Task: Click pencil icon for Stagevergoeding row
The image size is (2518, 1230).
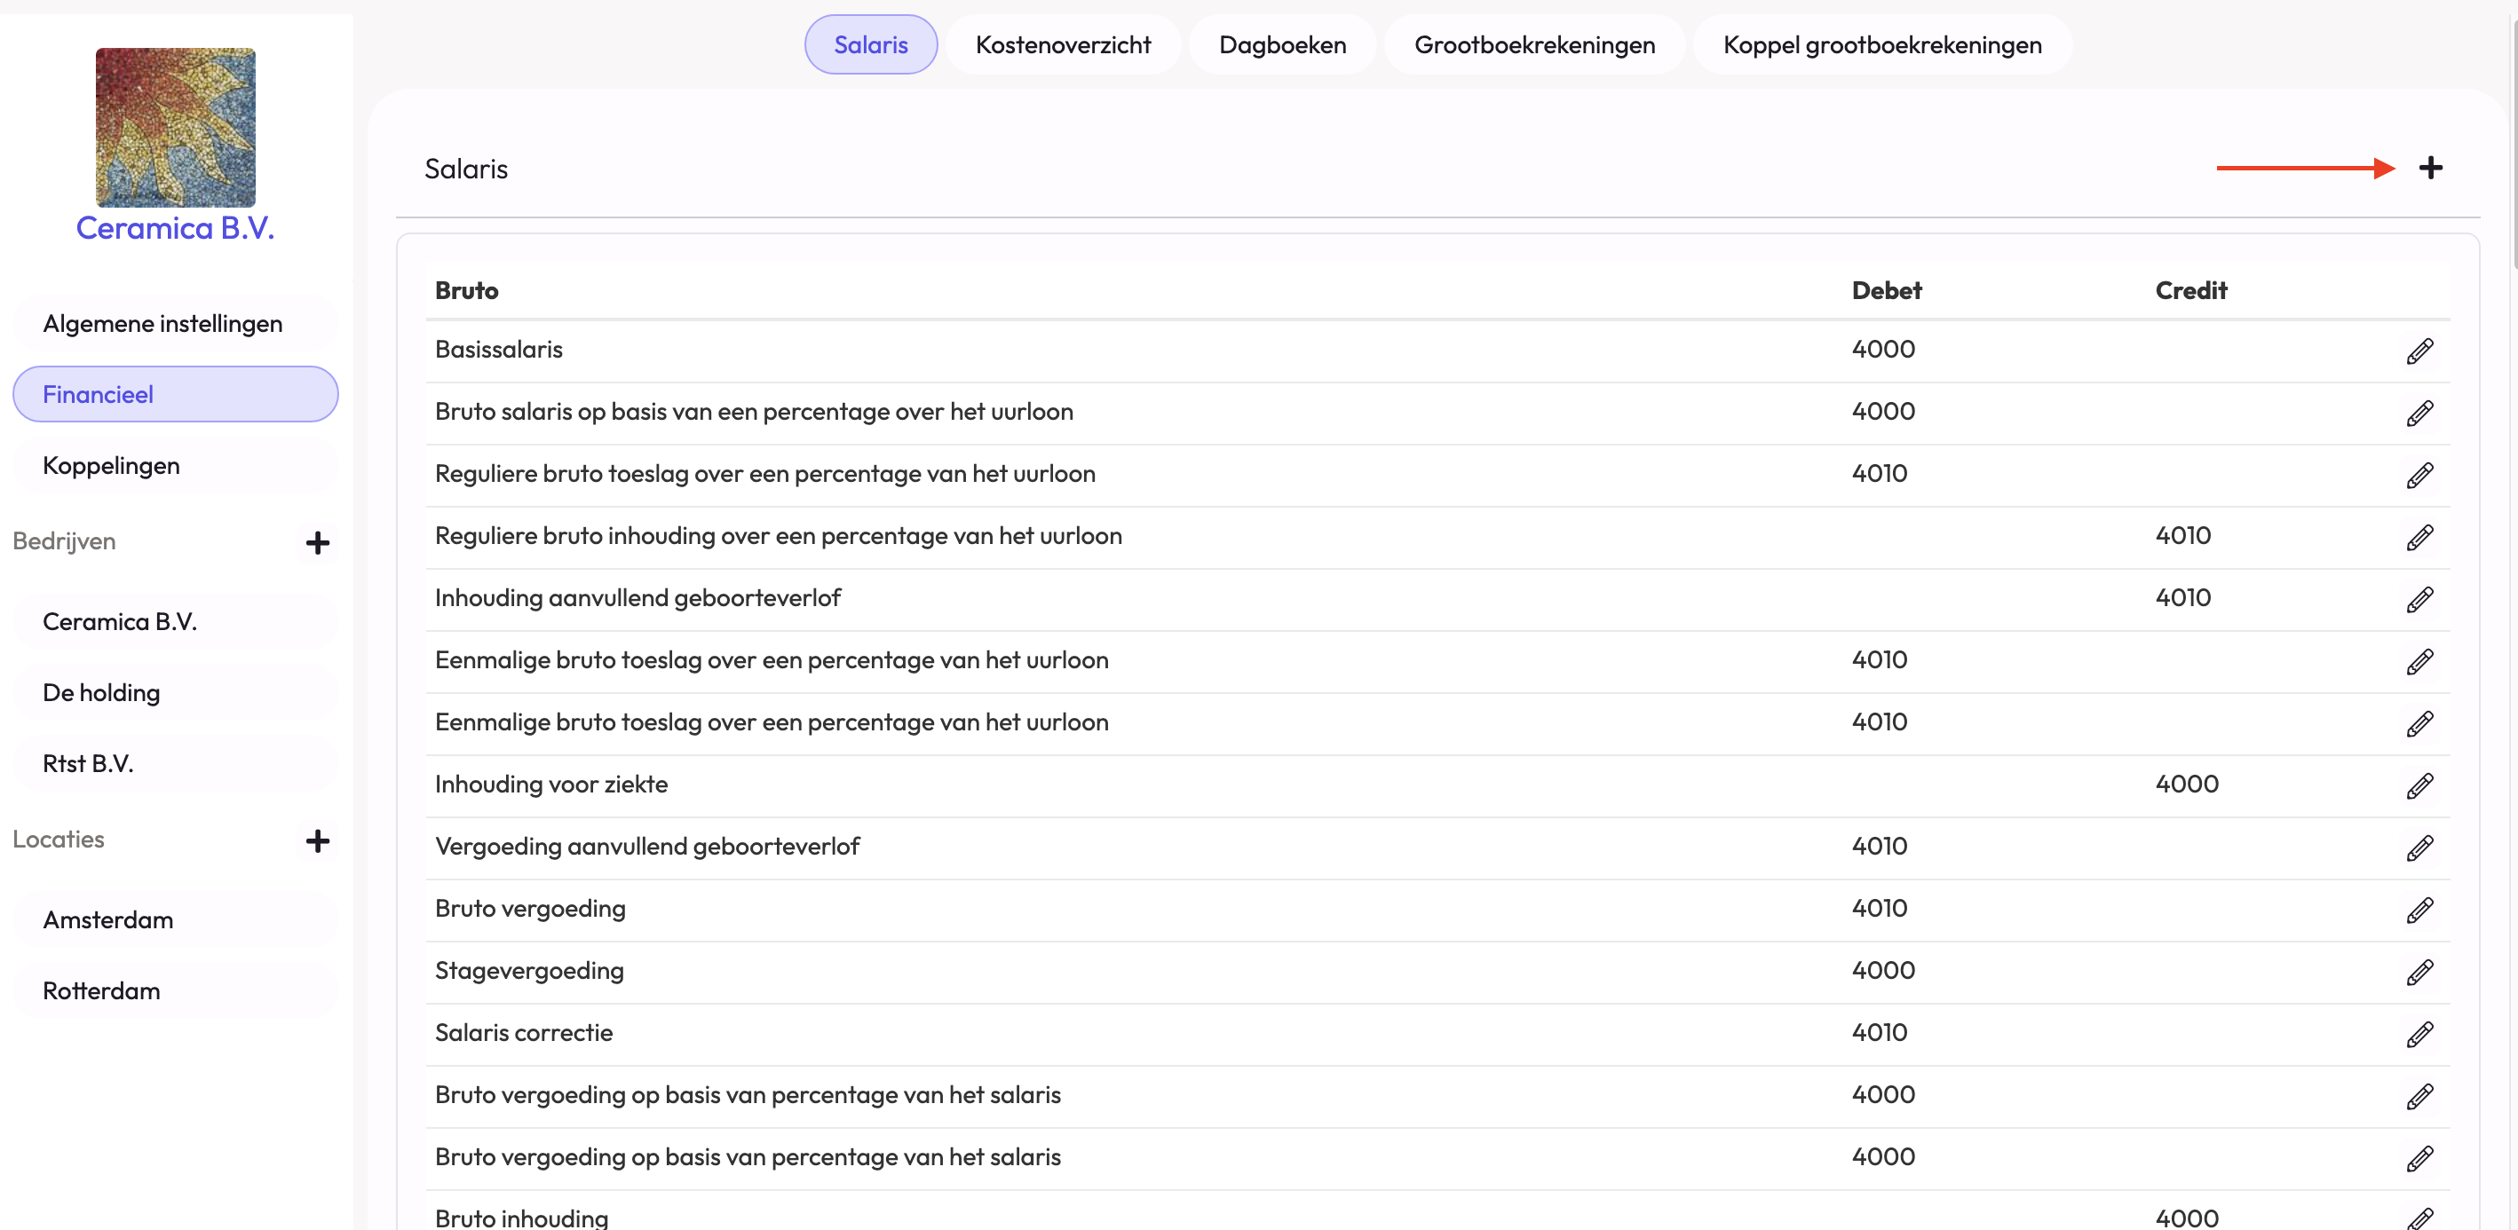Action: pos(2419,972)
